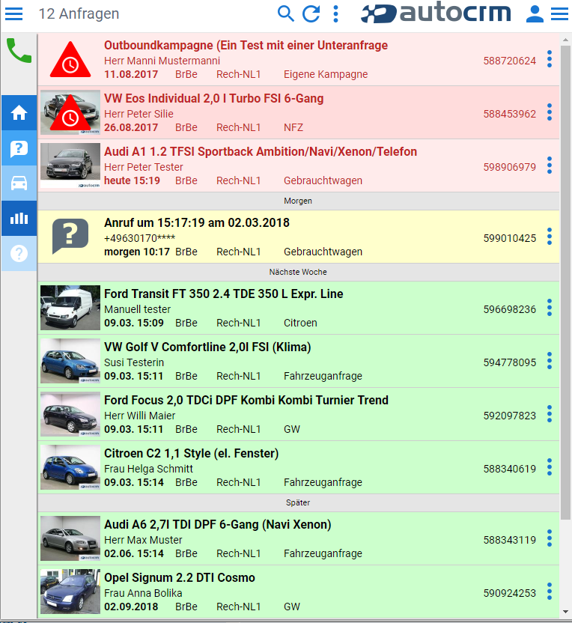The width and height of the screenshot is (572, 623).
Task: Click request number 588453962
Action: click(x=510, y=114)
